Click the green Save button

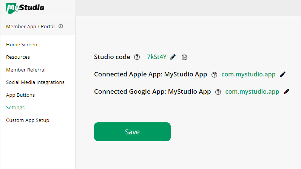pos(132,132)
